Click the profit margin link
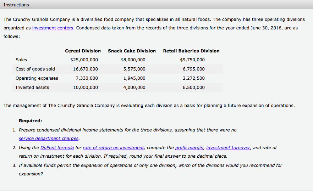This screenshot has height=191, width=313. (189, 148)
